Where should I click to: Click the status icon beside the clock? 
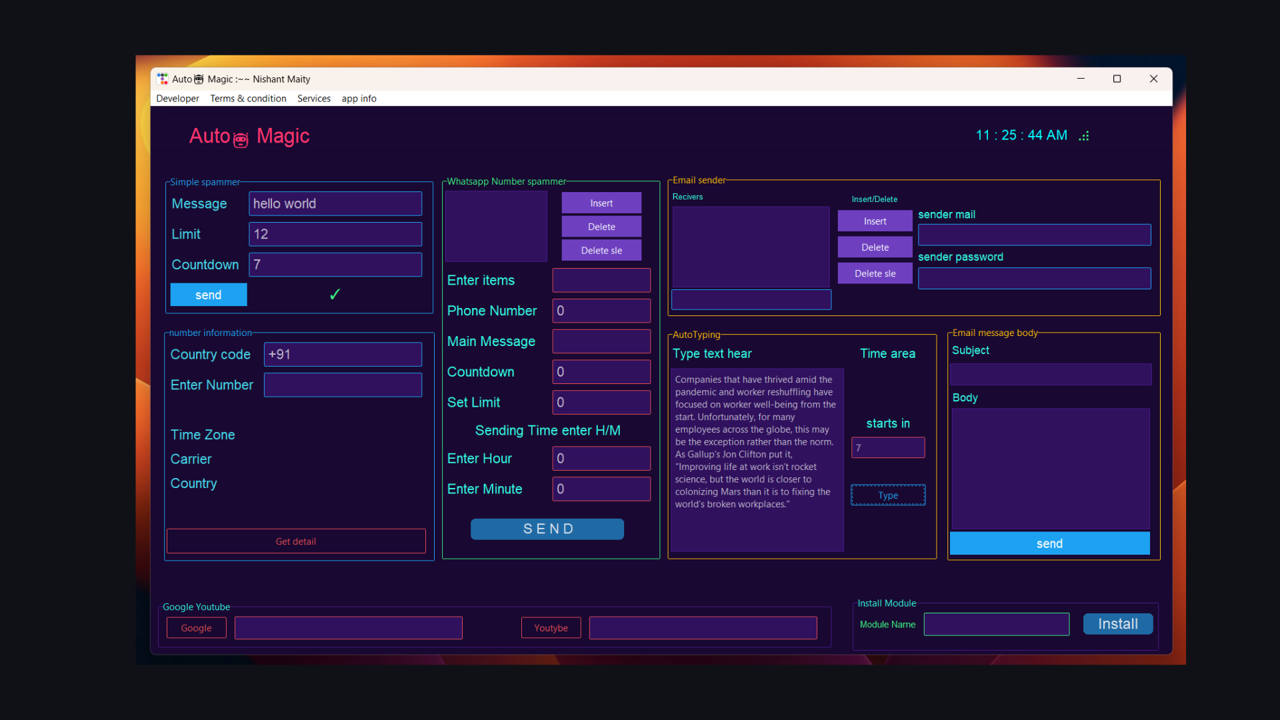tap(1083, 135)
